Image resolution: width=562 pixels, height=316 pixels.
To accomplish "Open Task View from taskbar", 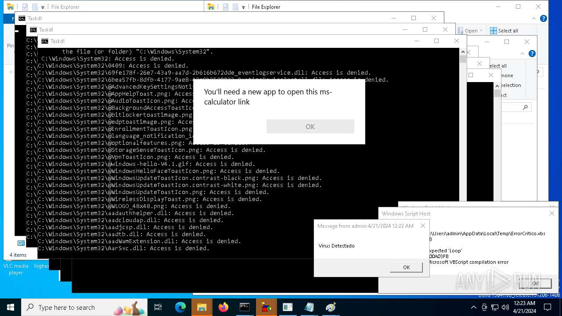I will tap(158, 307).
